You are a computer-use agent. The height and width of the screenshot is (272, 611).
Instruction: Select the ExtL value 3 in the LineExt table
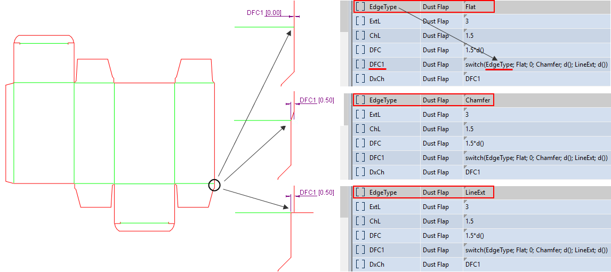[x=467, y=207]
